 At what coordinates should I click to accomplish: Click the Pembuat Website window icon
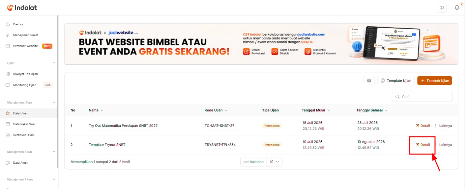8,46
